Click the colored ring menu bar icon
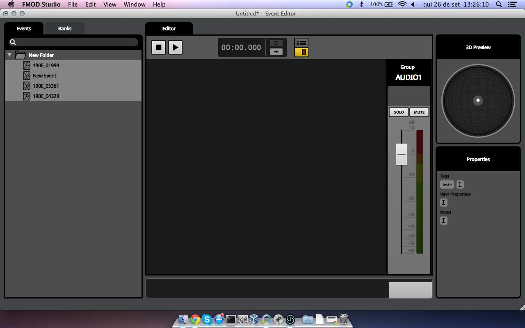Image resolution: width=525 pixels, height=328 pixels. [x=349, y=5]
